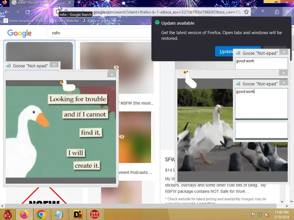The width and height of the screenshot is (294, 220).
Task: Click the upper right Goose Not-epad title icon
Action: tap(238, 53)
